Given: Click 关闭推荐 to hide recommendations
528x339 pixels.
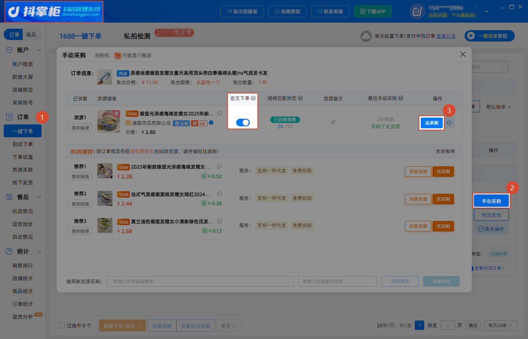Looking at the screenshot, I should point(445,151).
